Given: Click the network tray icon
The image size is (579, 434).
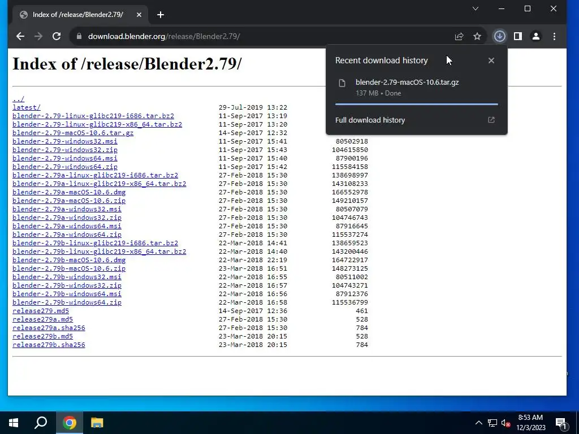Looking at the screenshot, I should tap(492, 423).
